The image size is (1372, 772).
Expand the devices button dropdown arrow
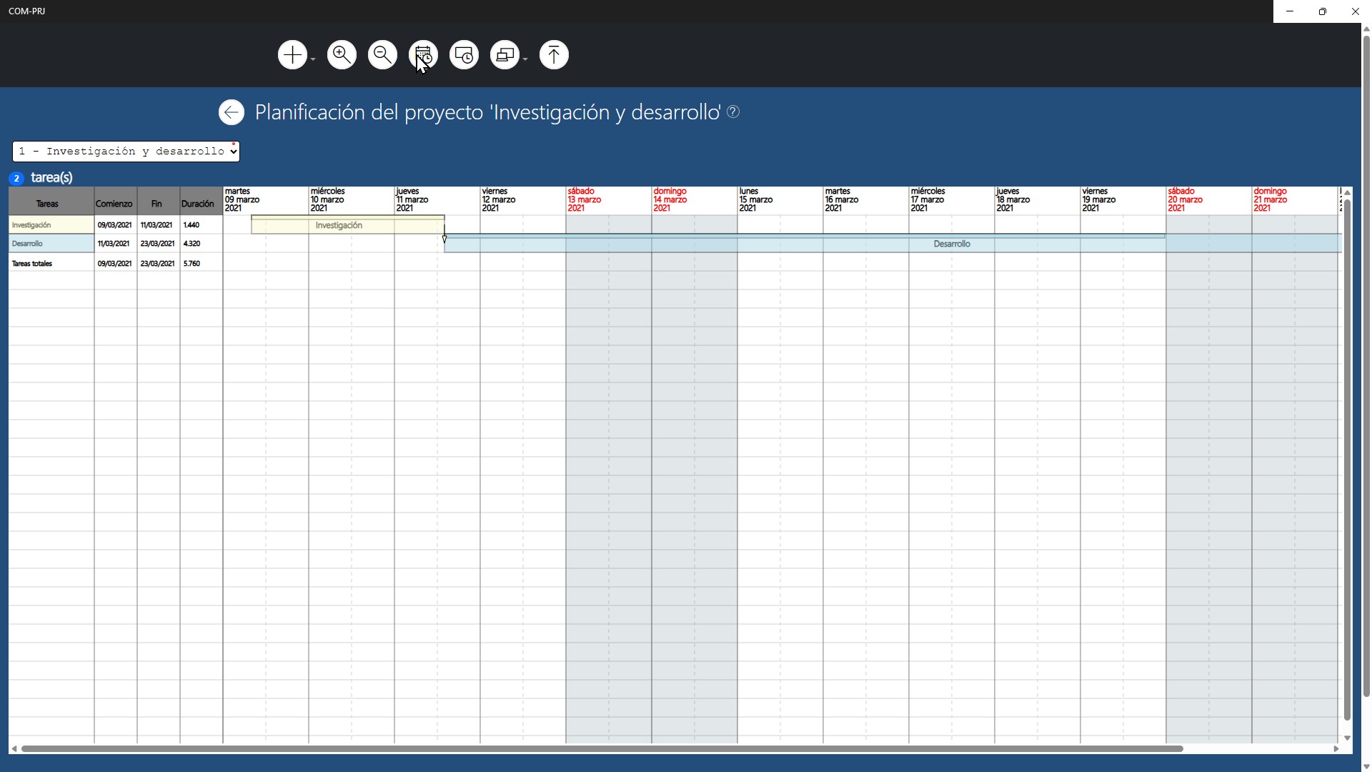(x=525, y=60)
